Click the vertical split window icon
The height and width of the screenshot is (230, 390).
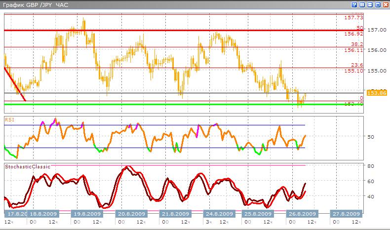click(362, 5)
